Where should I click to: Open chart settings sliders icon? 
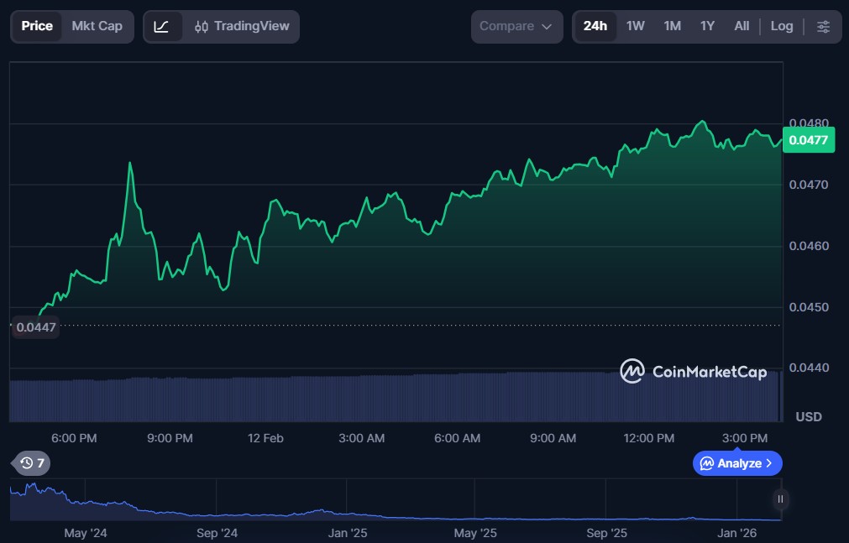click(823, 27)
